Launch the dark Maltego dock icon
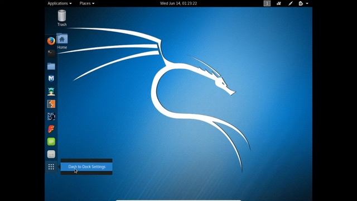 [51, 117]
